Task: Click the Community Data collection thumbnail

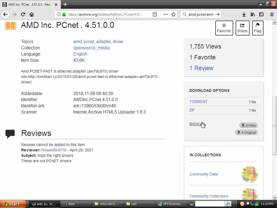Action: pyautogui.click(x=250, y=174)
